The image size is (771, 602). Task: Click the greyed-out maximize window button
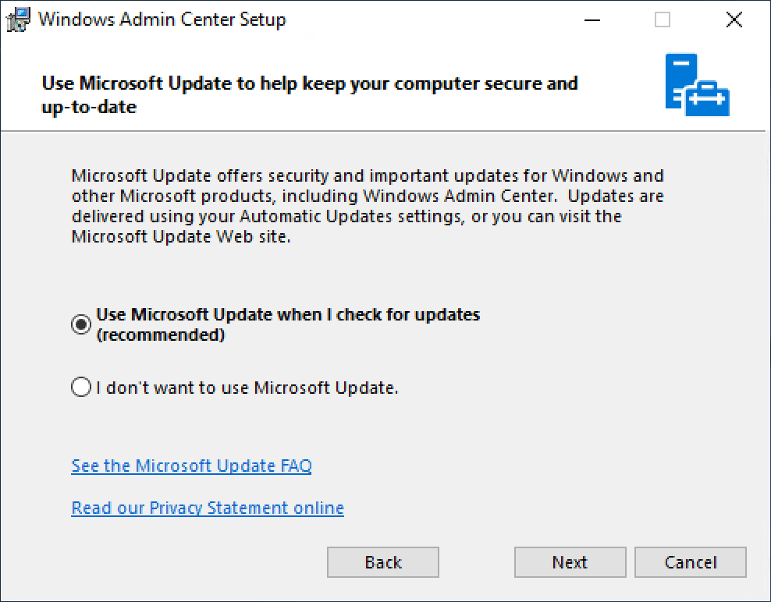coord(663,20)
